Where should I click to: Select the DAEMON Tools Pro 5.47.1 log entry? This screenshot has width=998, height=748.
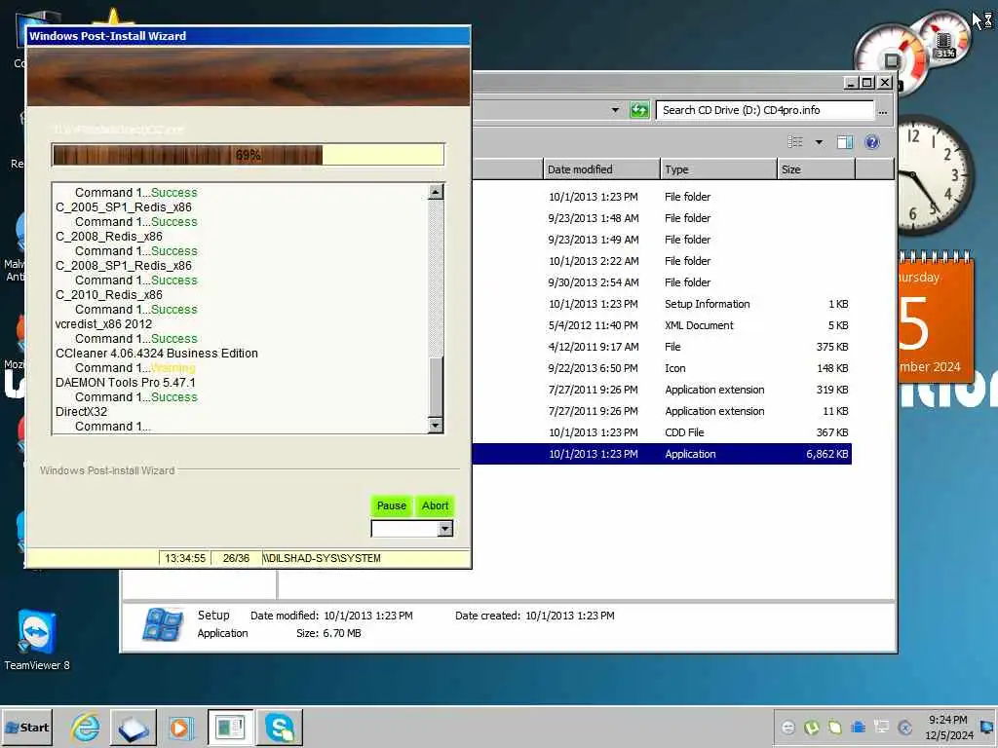coord(126,382)
